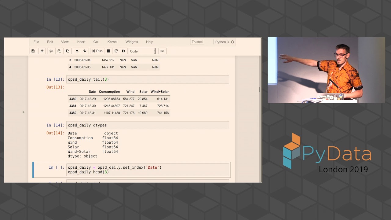391x220 pixels.
Task: Interrupt the kernel with the stop icon
Action: (x=108, y=51)
